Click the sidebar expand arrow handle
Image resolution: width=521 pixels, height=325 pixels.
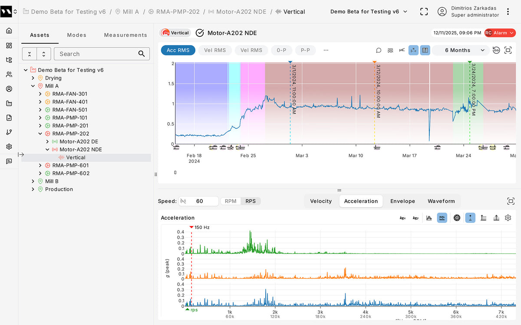click(21, 154)
